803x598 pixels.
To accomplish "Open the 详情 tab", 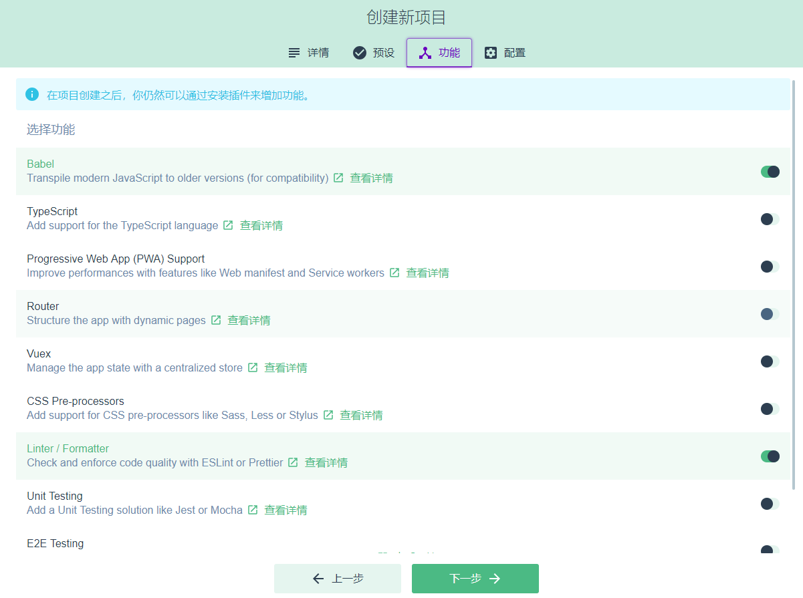I will point(308,53).
